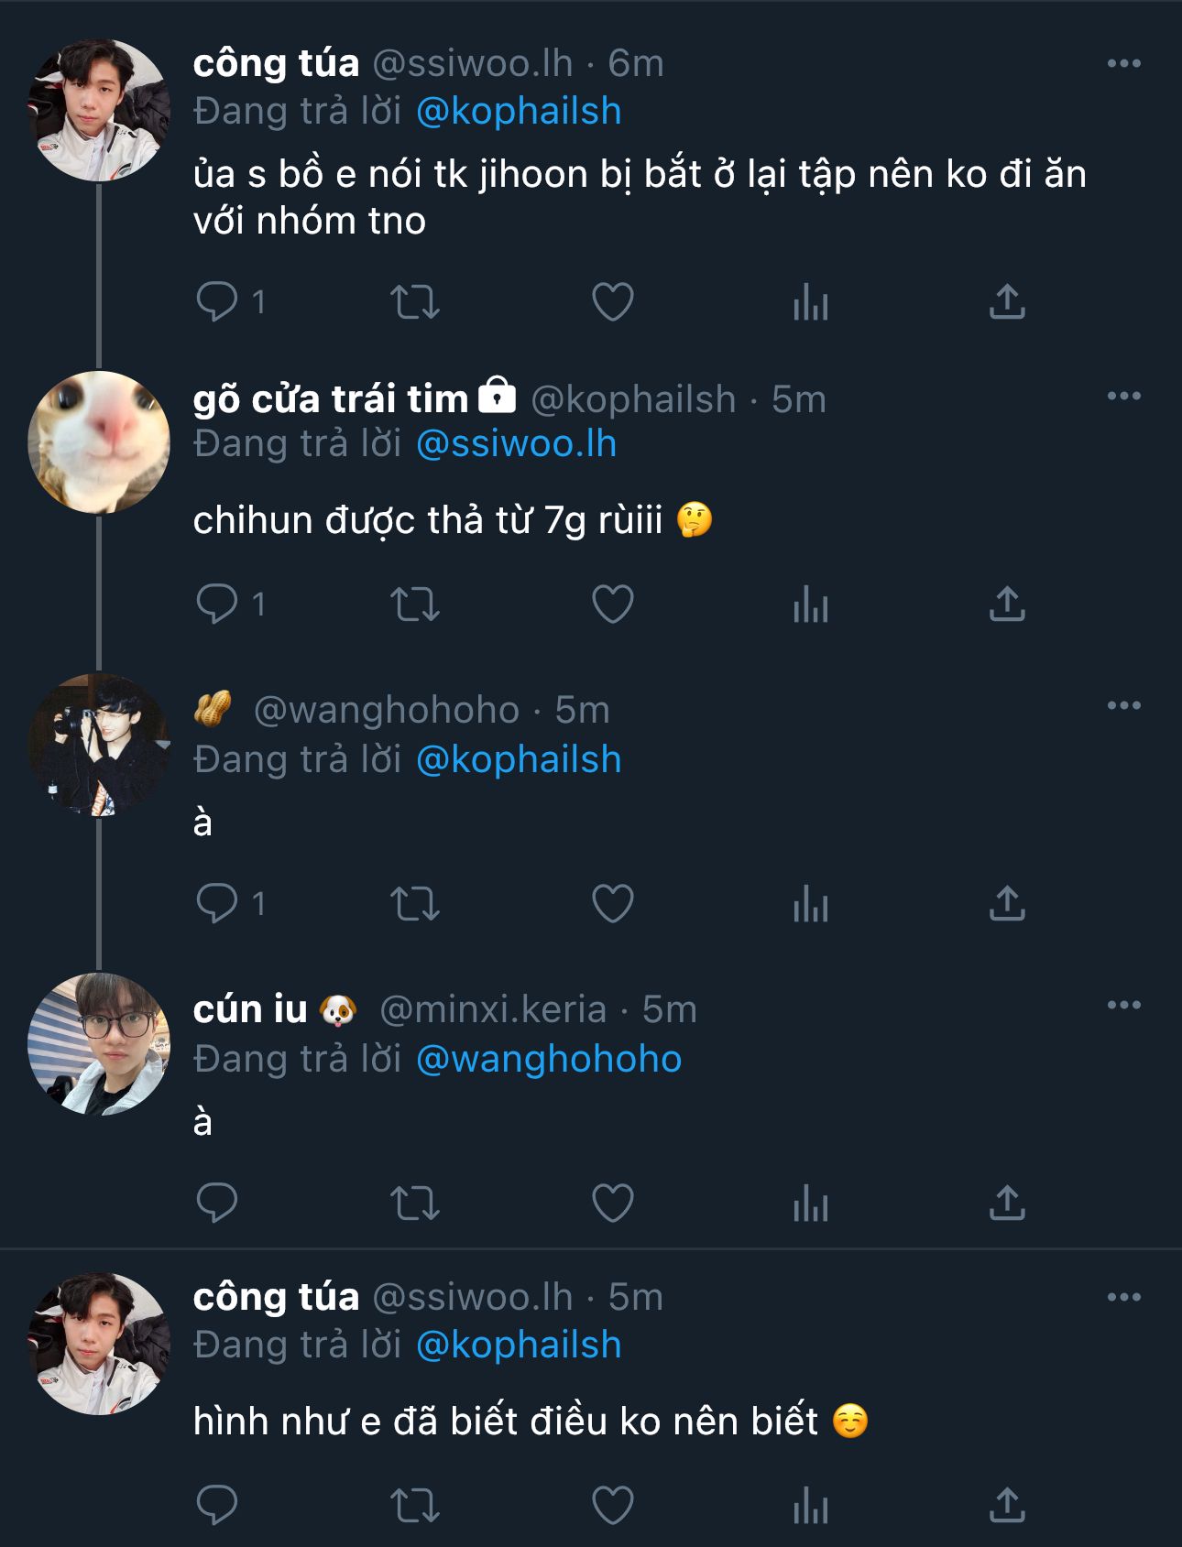Share the last công túa tweet
The height and width of the screenshot is (1547, 1182).
coord(1006,1505)
